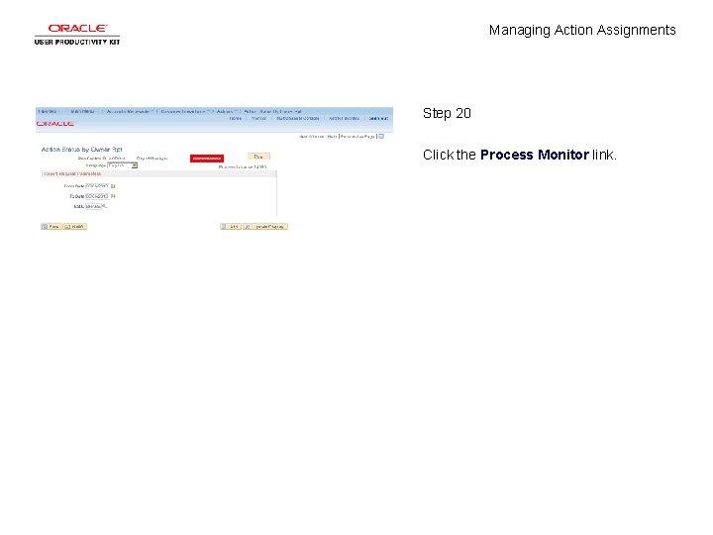Click Add to Favorites link
713x535 pixels.
(x=344, y=118)
